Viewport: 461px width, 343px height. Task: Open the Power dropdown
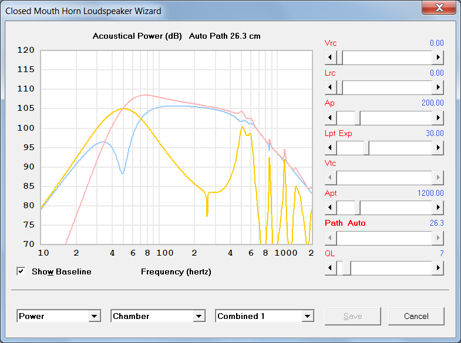point(94,316)
